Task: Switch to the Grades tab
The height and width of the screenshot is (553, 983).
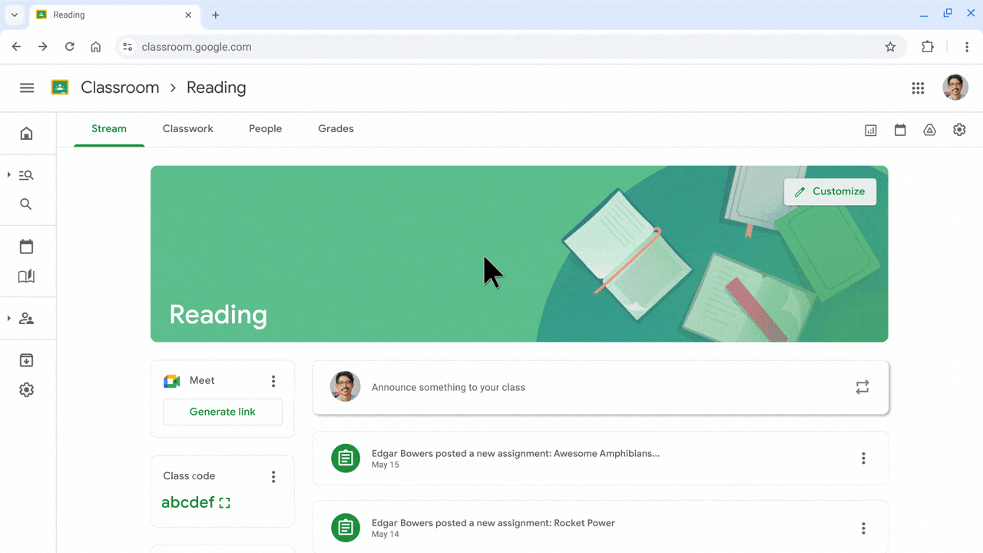Action: tap(336, 129)
